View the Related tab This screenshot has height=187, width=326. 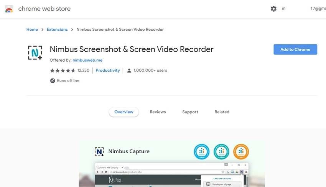222,112
